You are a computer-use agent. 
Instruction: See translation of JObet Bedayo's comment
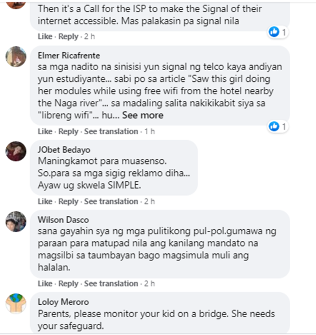click(x=111, y=201)
